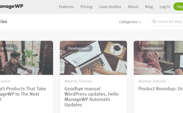Viewport: 183px width, 113px height.
Task: Click the Articles heading text
Action: coord(3,21)
